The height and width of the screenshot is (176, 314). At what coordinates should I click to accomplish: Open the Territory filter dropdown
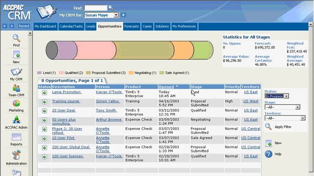(303, 118)
